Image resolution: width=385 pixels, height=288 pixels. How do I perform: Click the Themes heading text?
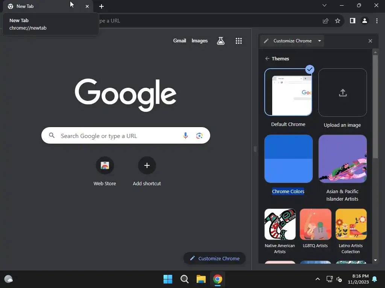pyautogui.click(x=280, y=58)
